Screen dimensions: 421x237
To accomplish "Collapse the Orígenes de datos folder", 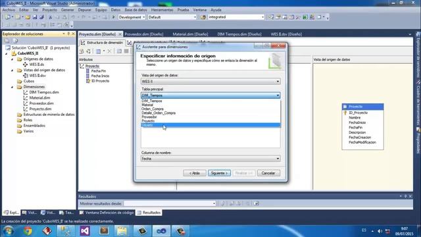I will point(12,59).
